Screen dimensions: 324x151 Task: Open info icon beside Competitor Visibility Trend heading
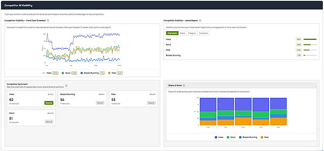point(48,21)
